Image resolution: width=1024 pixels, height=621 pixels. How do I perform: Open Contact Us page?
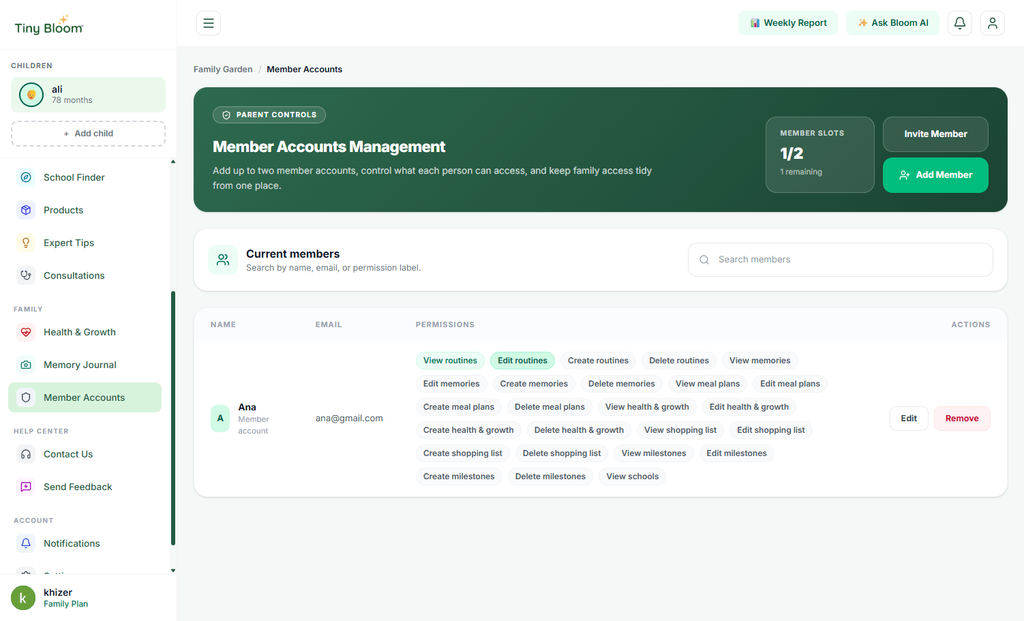[85, 454]
